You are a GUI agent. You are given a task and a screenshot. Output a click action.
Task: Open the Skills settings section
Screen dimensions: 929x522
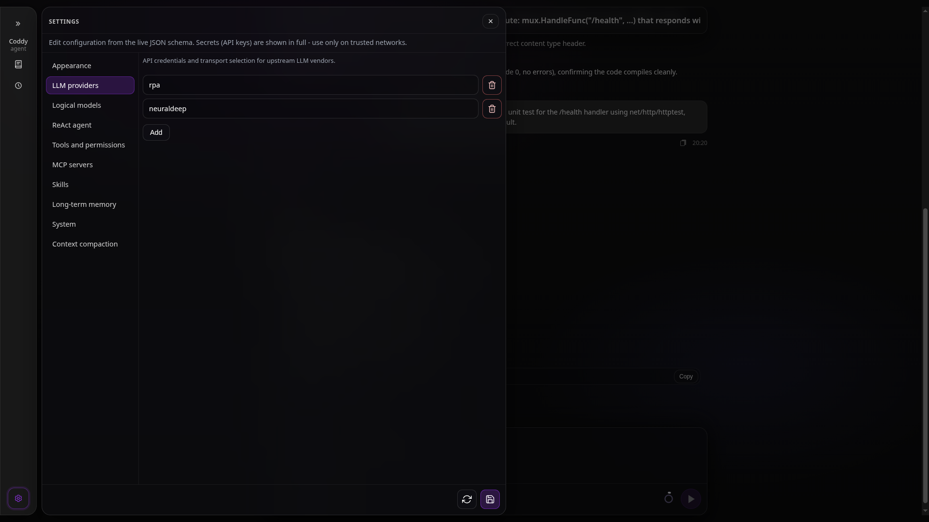90,185
